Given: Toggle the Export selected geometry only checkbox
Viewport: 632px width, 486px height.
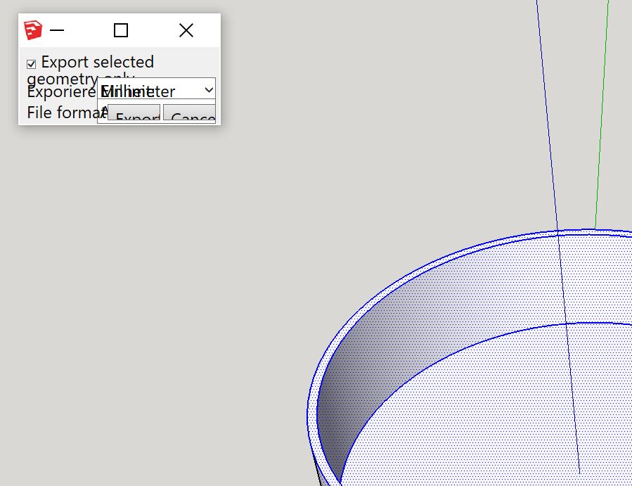Looking at the screenshot, I should click(32, 64).
